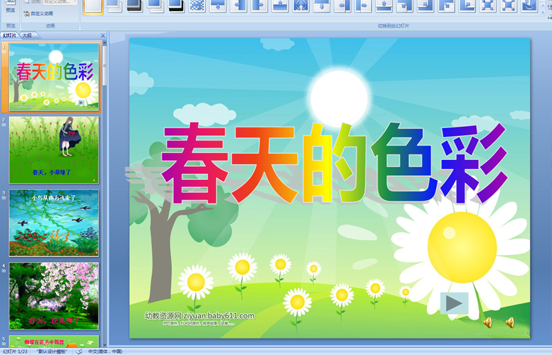This screenshot has width=552, height=355.
Task: Play animations star icon for slide 1
Action: (x=4, y=52)
